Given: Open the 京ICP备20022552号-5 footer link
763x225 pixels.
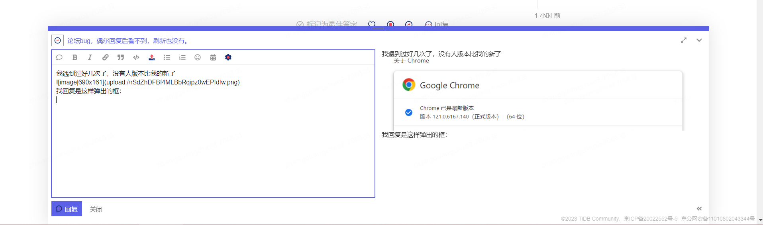Looking at the screenshot, I should pyautogui.click(x=651, y=219).
